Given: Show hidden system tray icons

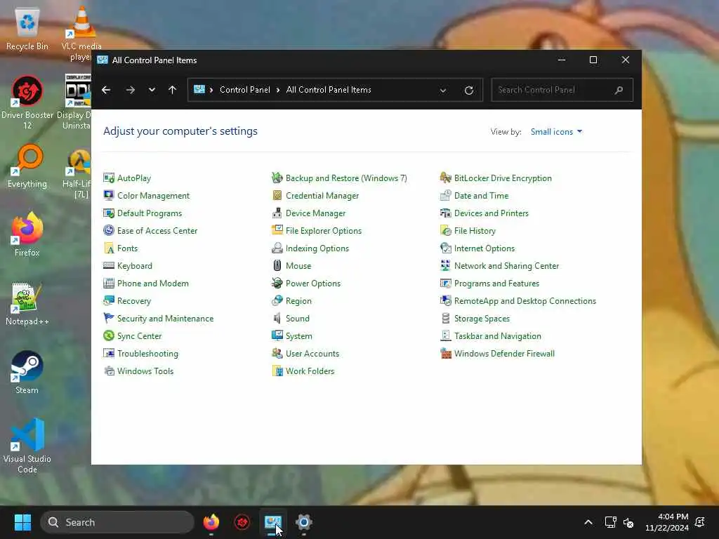Looking at the screenshot, I should [x=588, y=522].
